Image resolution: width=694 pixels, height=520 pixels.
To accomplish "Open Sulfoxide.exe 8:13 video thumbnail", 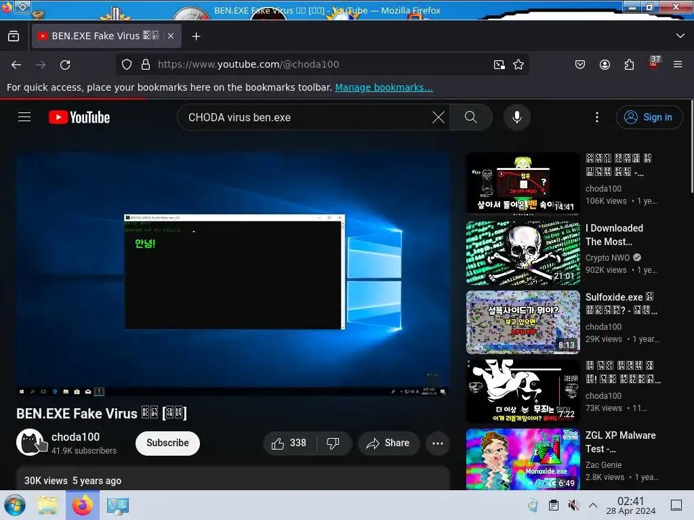I will (523, 322).
